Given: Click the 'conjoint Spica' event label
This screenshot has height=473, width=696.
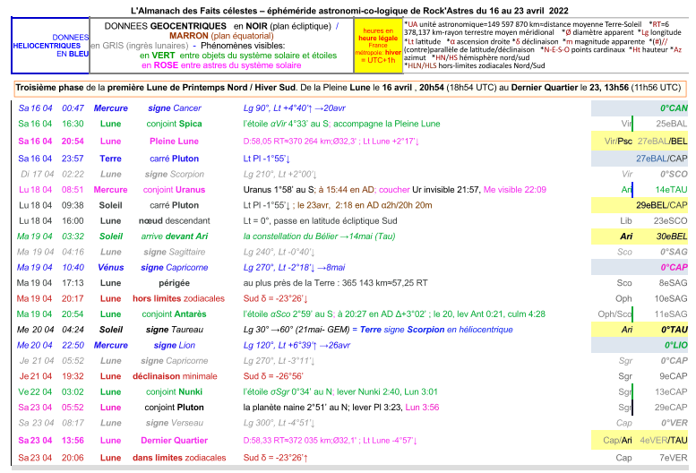Looking at the screenshot, I should click(x=176, y=124).
